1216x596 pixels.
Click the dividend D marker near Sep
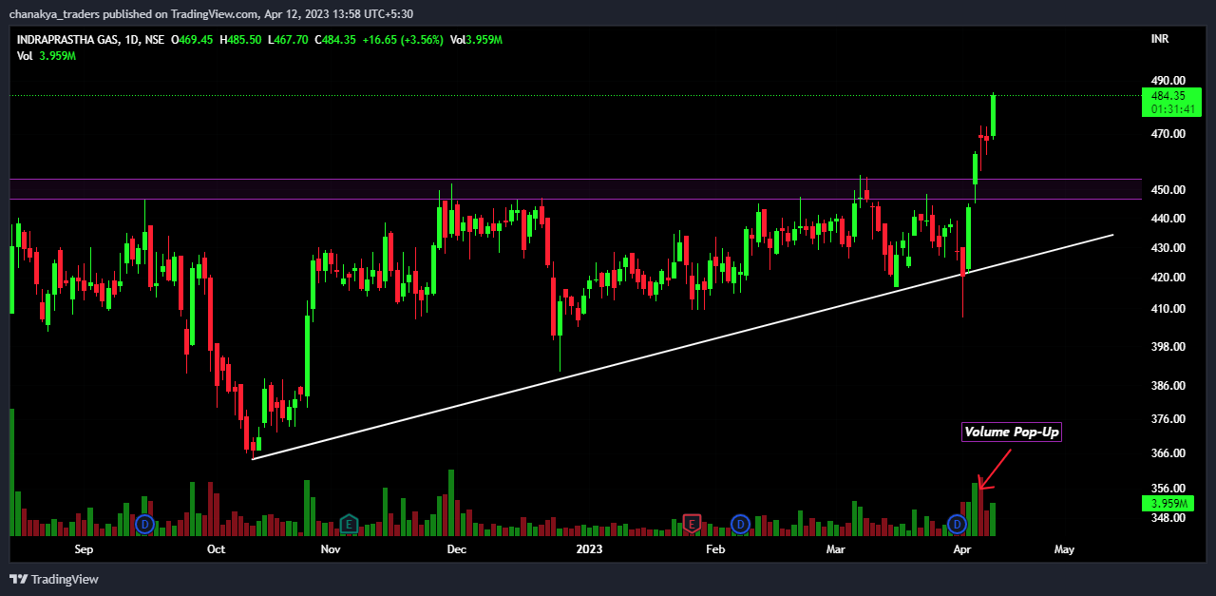tap(144, 524)
